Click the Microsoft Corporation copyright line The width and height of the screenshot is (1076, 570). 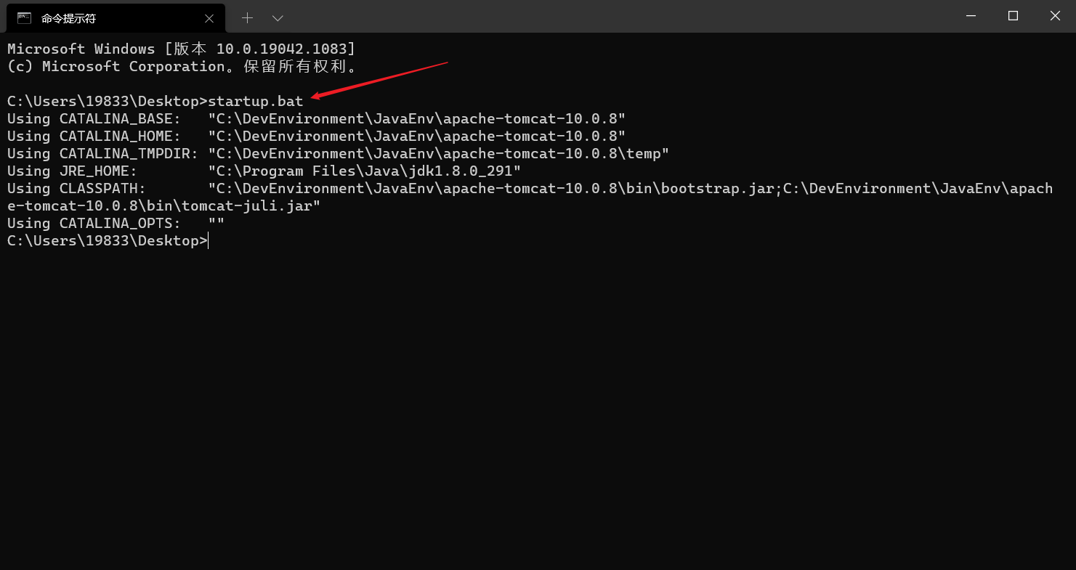[x=182, y=66]
